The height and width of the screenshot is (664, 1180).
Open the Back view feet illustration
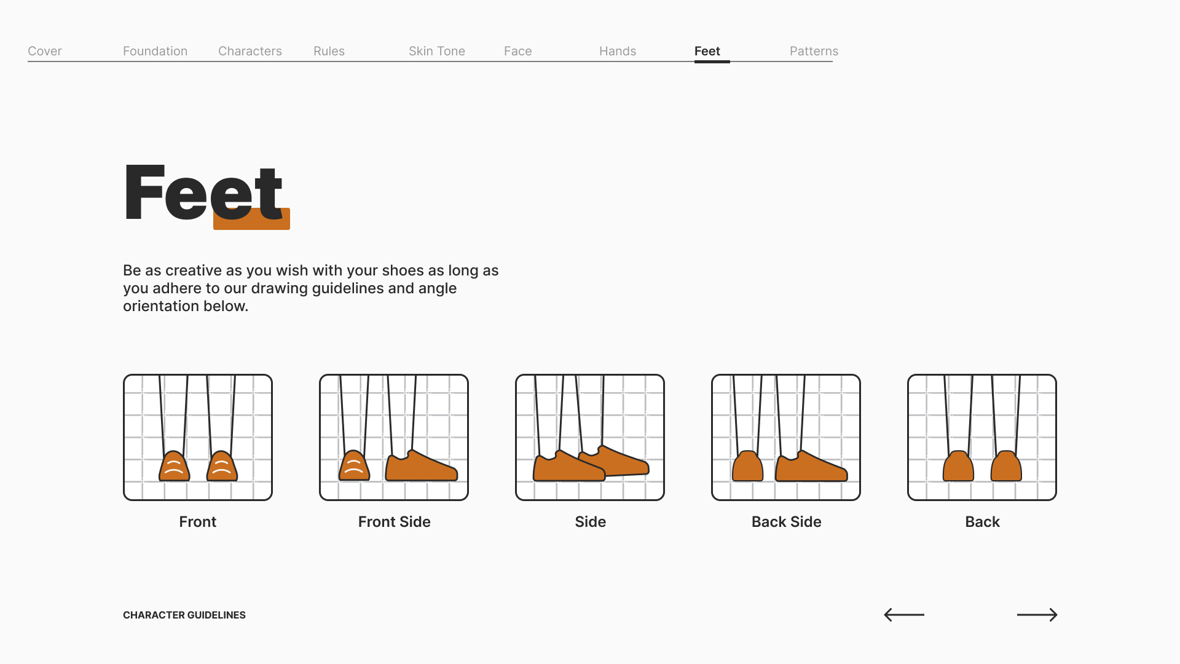click(x=982, y=437)
